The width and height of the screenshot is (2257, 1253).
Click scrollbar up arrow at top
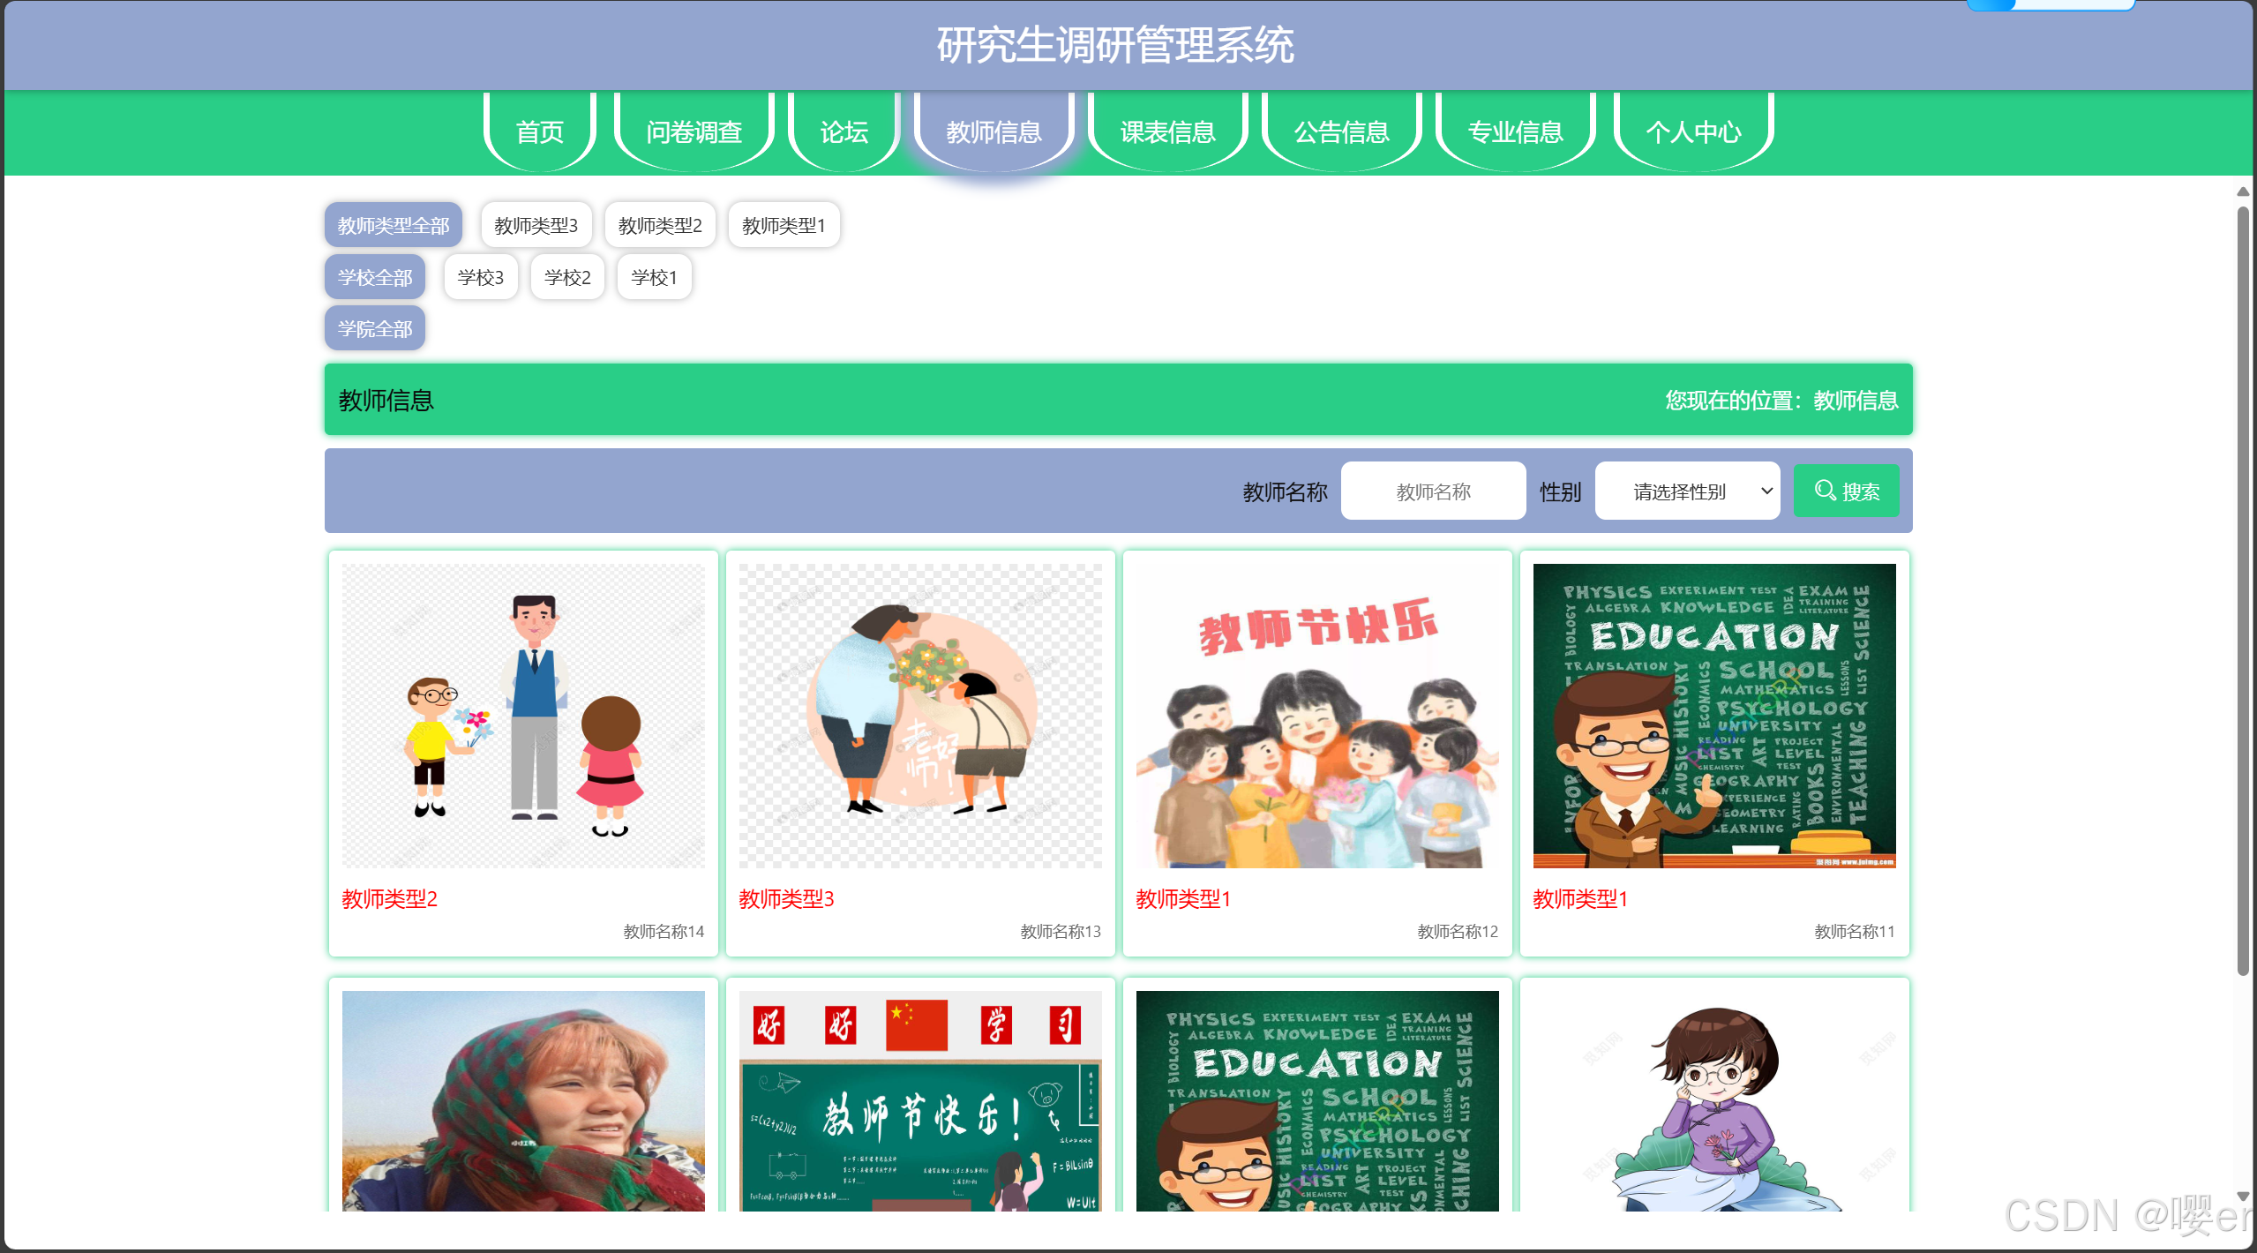[x=2242, y=191]
